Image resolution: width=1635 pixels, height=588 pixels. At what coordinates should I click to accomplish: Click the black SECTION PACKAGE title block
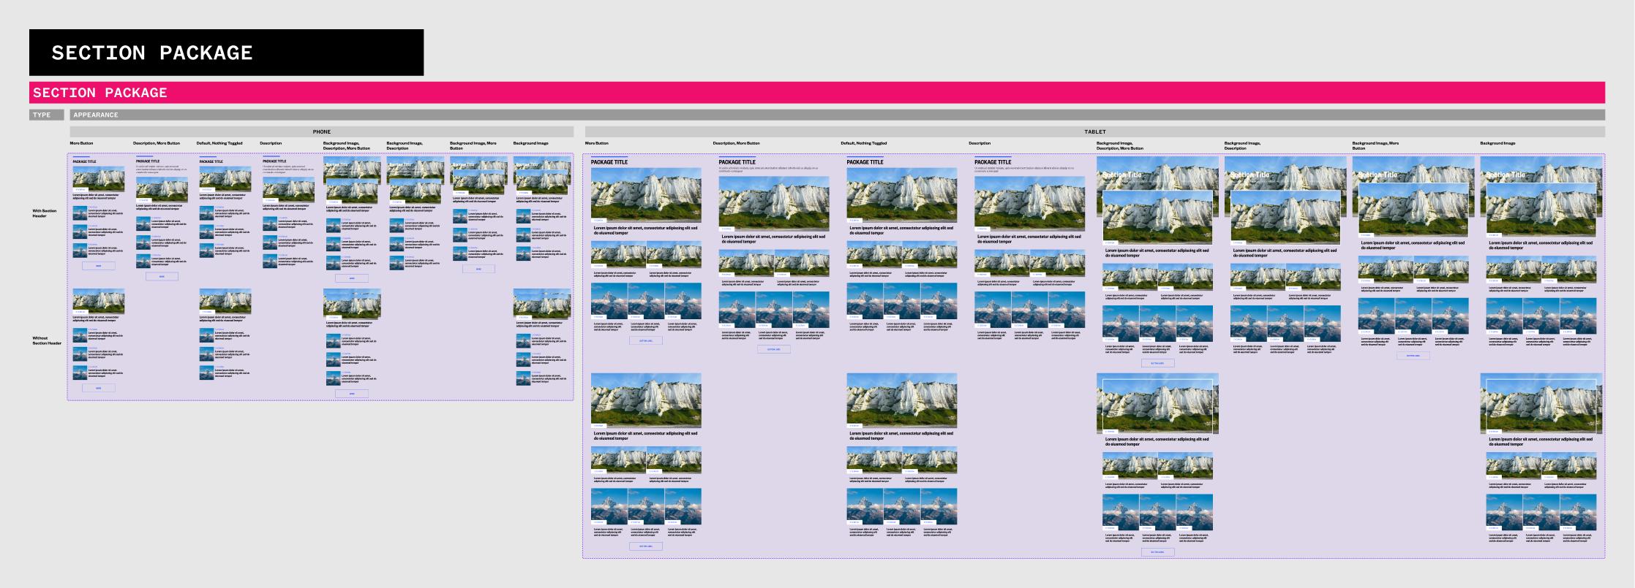click(x=226, y=53)
